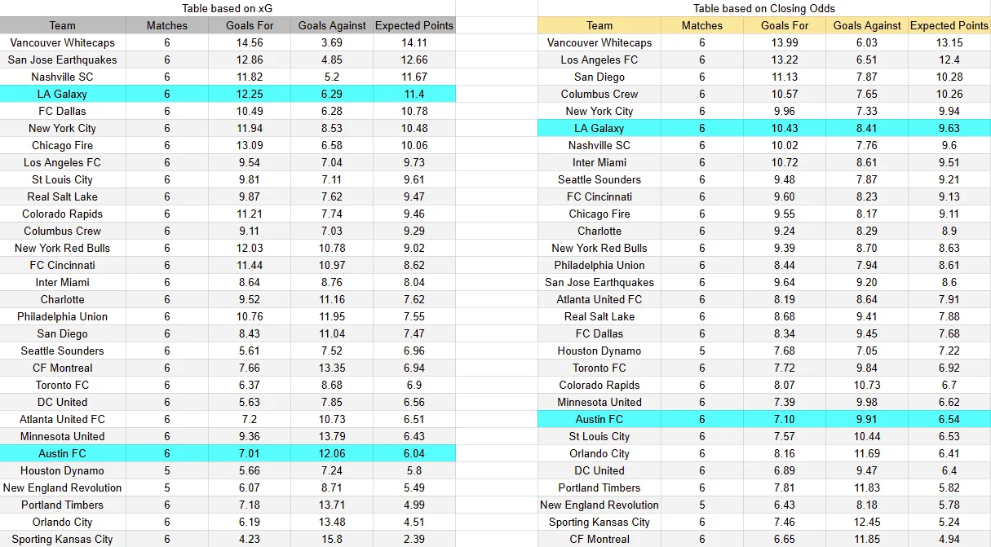
Task: Select the 13.15 expected points cell
Action: click(949, 42)
